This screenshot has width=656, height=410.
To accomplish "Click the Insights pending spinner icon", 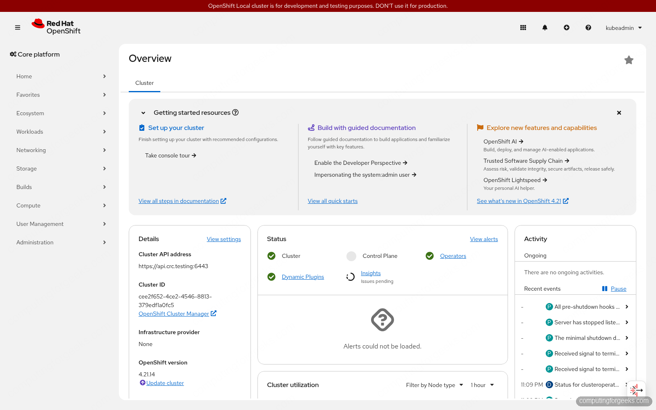I will pos(351,277).
